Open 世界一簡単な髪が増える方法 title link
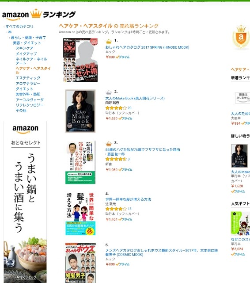Screen dimensions: 250x283 (128, 199)
